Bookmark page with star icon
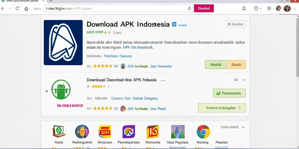The image size is (299, 149). pyautogui.click(x=244, y=8)
